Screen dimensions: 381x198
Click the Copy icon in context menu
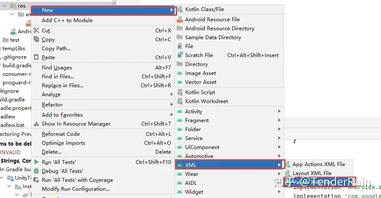[36, 40]
